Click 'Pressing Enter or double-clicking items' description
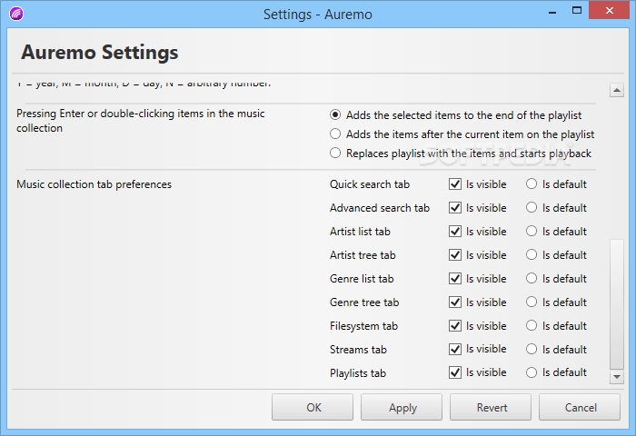 pyautogui.click(x=140, y=121)
